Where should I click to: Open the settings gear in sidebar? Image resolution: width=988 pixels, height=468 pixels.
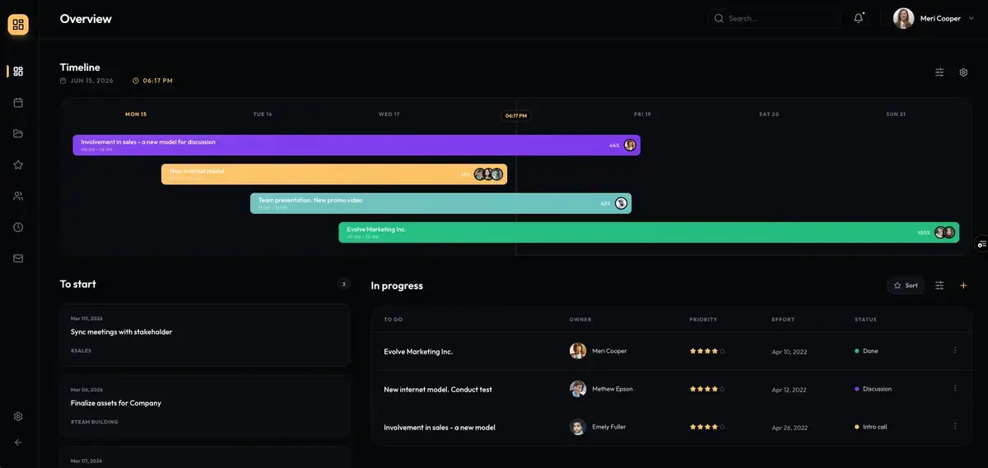(x=18, y=416)
